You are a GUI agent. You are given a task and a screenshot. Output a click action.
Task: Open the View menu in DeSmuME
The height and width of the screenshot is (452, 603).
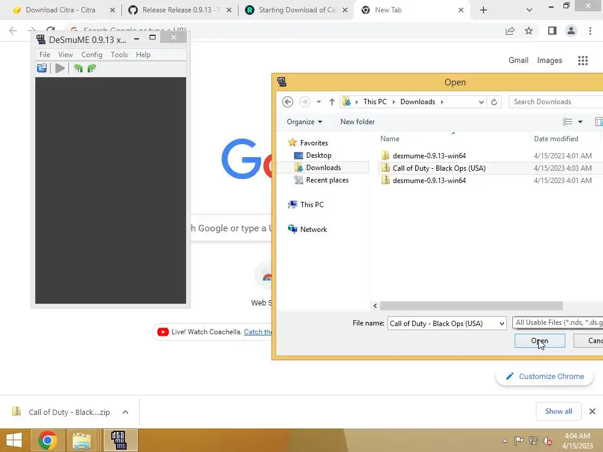(x=65, y=55)
